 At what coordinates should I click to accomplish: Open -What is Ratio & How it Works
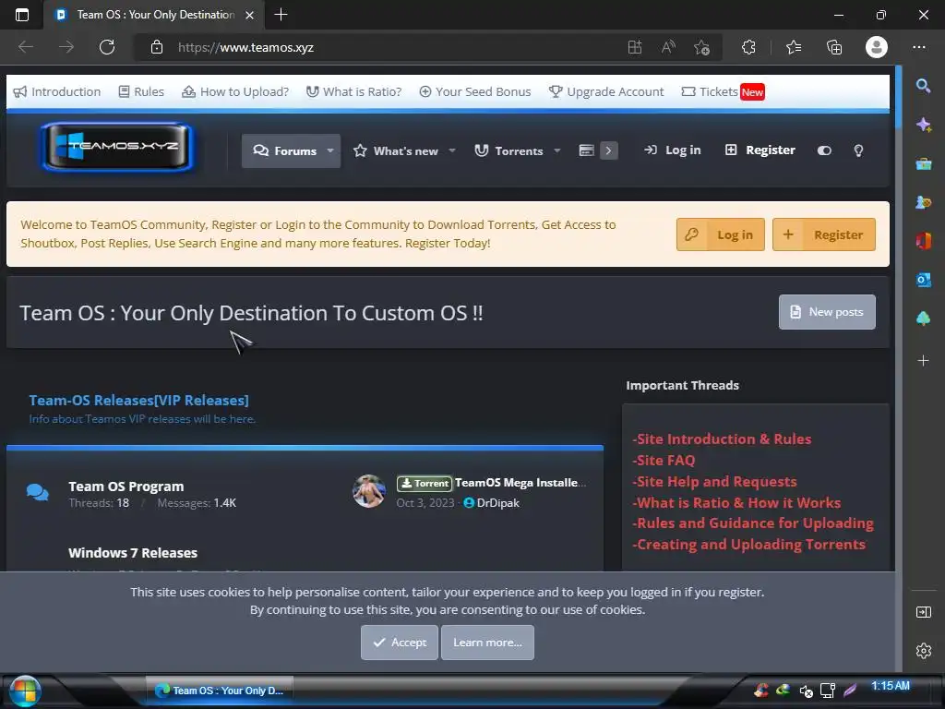tap(736, 502)
